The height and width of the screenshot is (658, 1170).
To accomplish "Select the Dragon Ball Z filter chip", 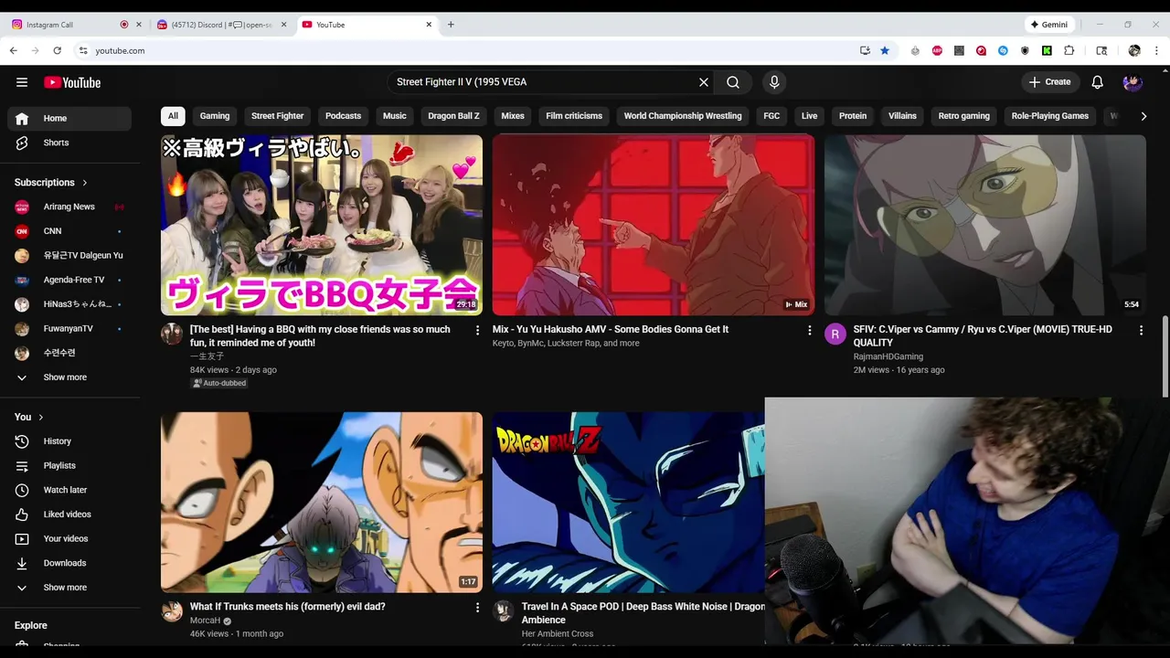I will click(x=453, y=116).
